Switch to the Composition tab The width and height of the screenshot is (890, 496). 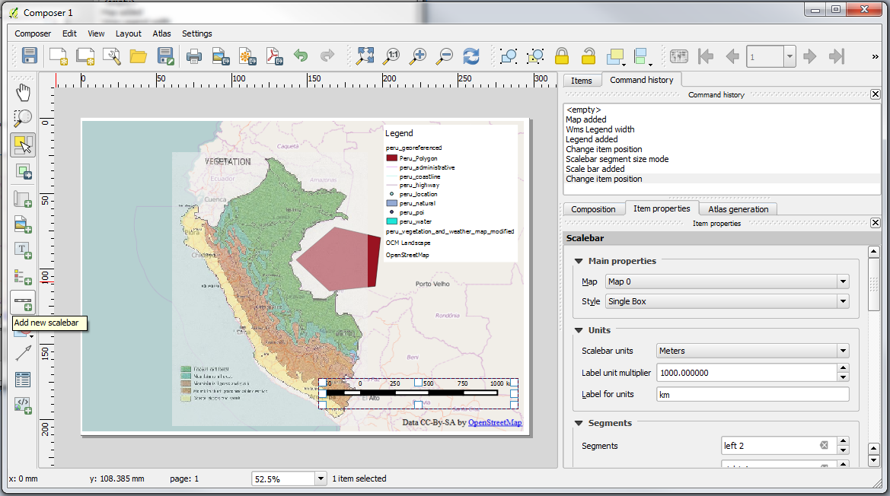(593, 209)
